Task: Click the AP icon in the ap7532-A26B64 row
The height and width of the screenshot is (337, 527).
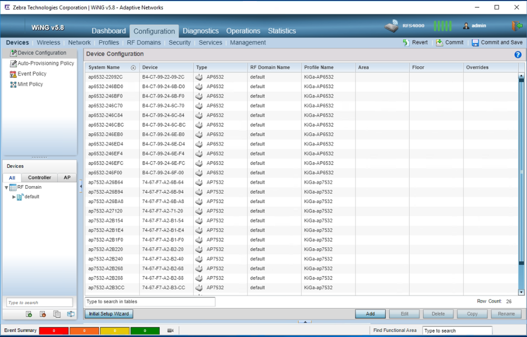Action: [199, 182]
